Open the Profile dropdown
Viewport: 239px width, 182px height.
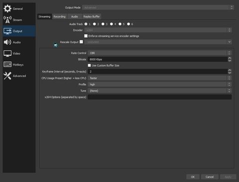click(159, 85)
